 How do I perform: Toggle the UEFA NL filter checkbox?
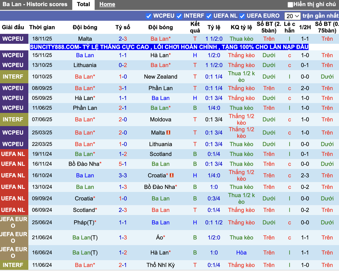pos(209,16)
